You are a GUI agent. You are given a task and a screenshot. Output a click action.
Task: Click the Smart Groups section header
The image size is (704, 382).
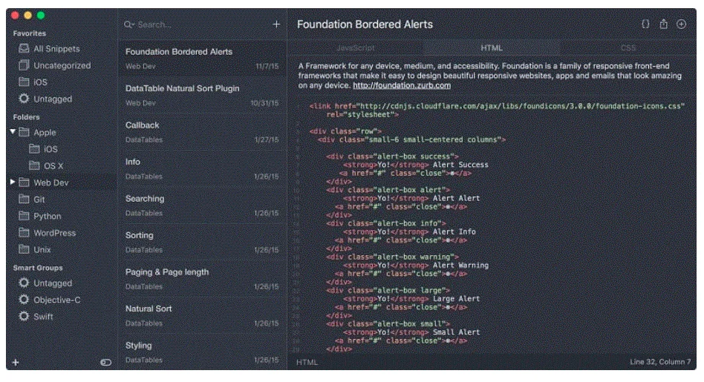click(x=38, y=268)
